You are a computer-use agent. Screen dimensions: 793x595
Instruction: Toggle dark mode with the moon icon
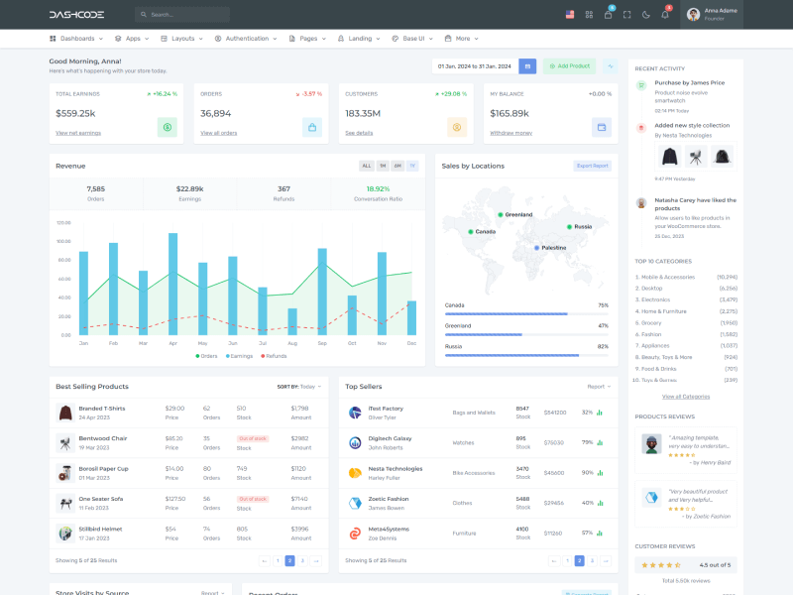coord(646,15)
